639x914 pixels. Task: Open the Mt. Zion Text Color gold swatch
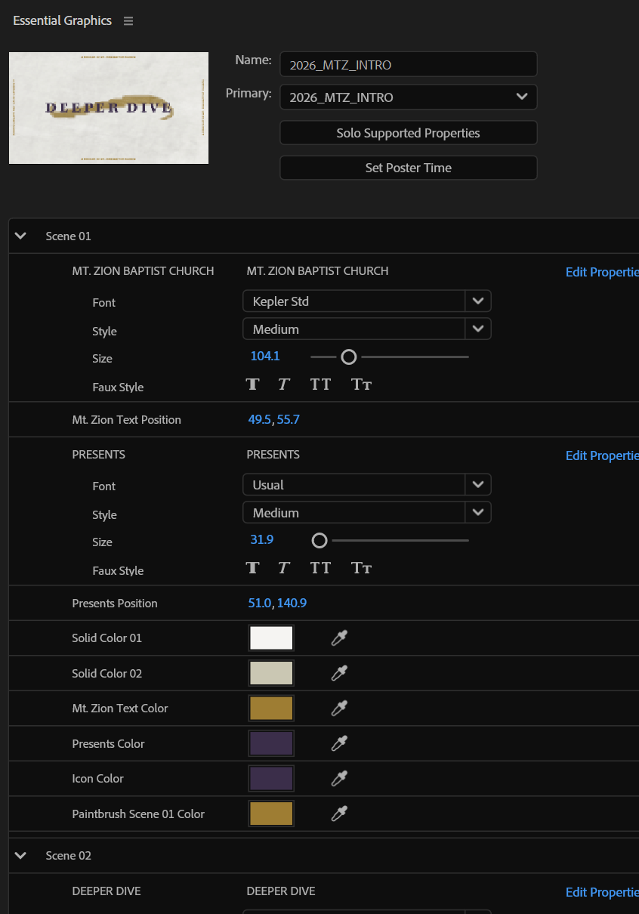[271, 709]
